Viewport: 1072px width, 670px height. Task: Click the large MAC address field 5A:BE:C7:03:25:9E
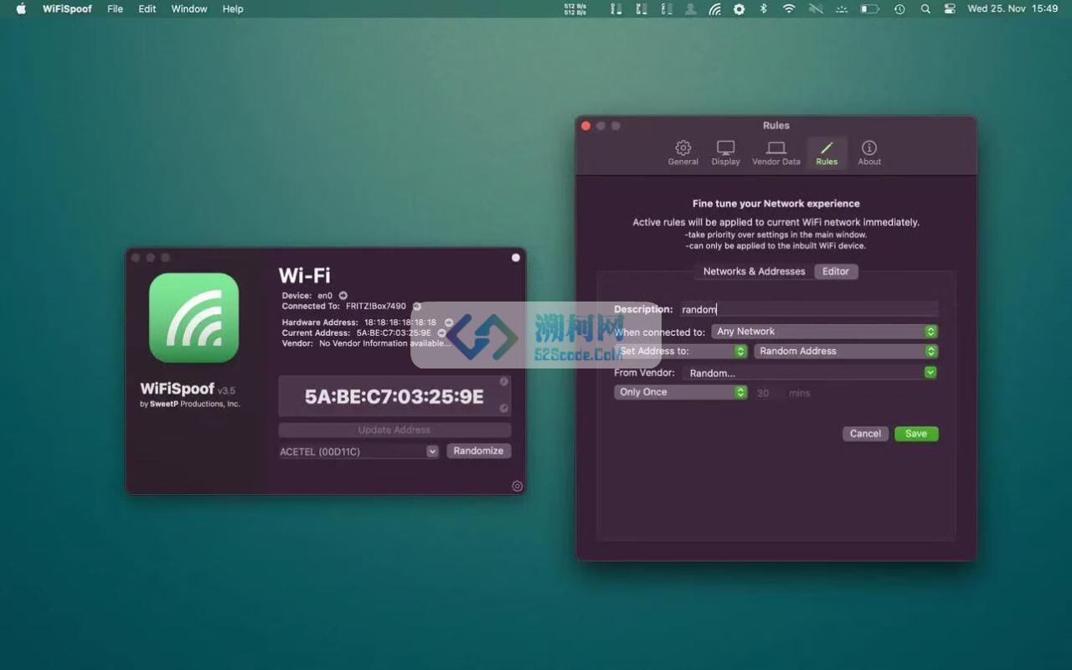(x=394, y=396)
